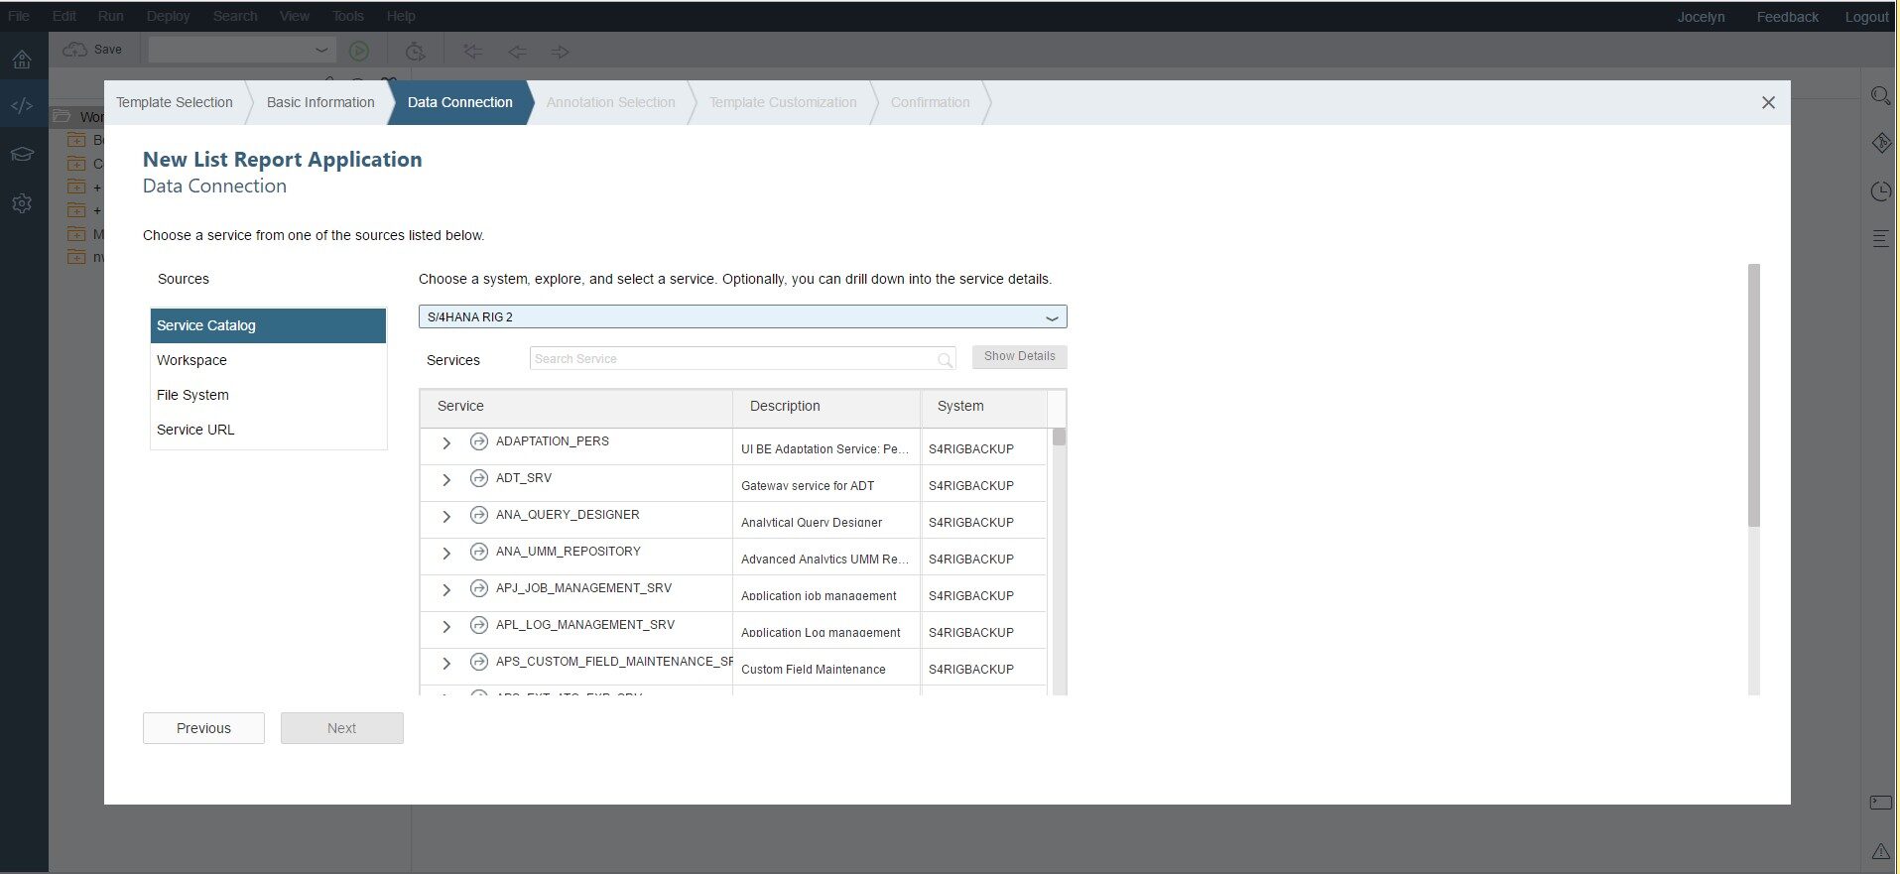Open the Git history clock icon
Image resolution: width=1900 pixels, height=874 pixels.
coord(1880,191)
